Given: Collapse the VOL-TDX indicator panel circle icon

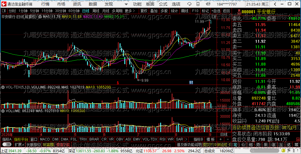Looking at the screenshot, I should (x=3, y=87).
